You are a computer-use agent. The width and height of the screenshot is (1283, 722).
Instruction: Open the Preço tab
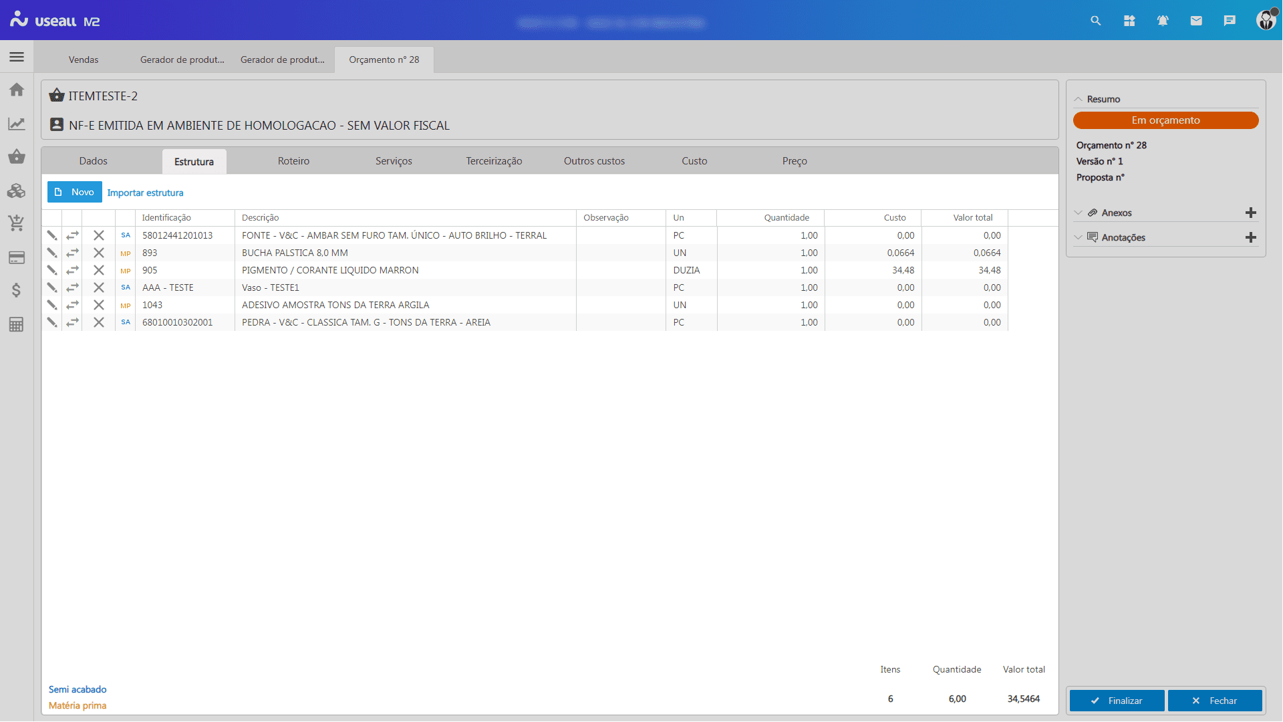point(795,161)
